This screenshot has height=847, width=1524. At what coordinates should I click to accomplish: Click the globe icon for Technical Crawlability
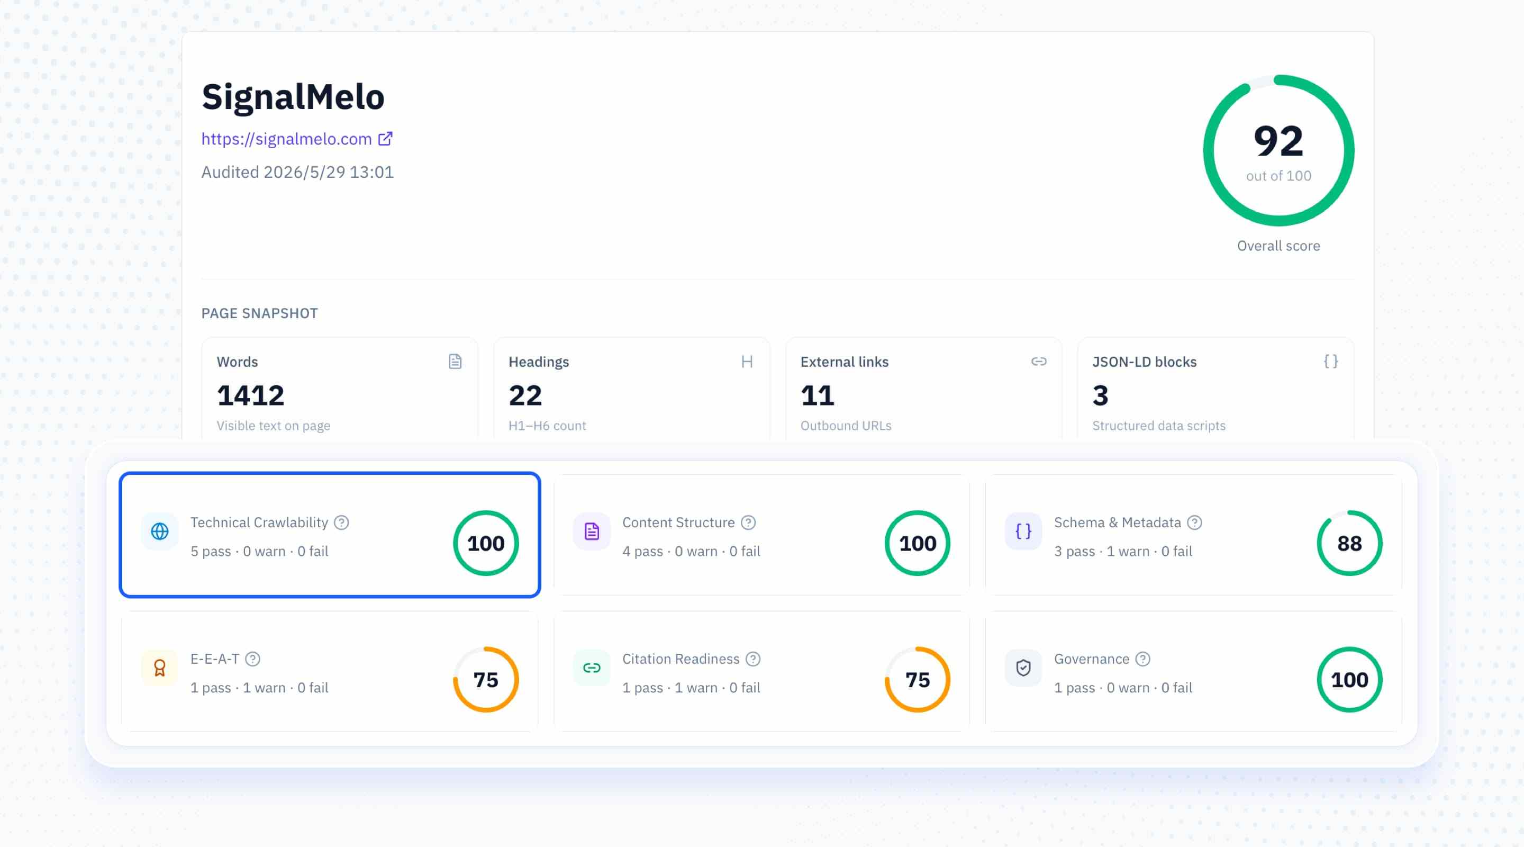(160, 531)
